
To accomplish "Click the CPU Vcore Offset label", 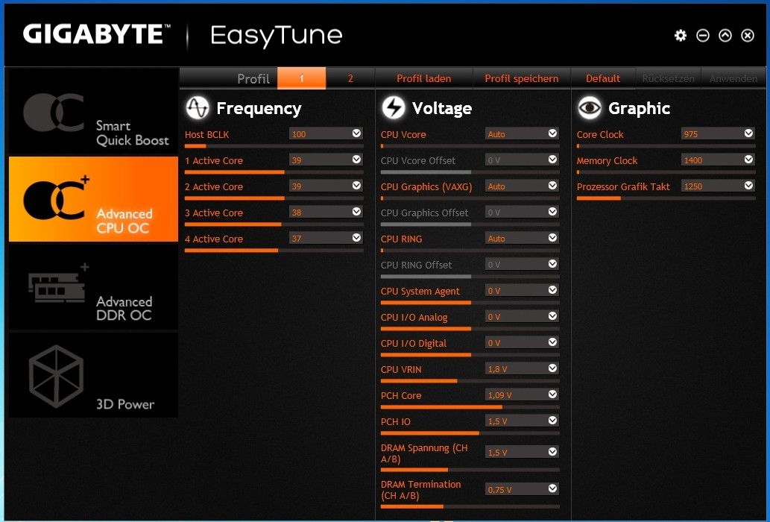I will [418, 160].
